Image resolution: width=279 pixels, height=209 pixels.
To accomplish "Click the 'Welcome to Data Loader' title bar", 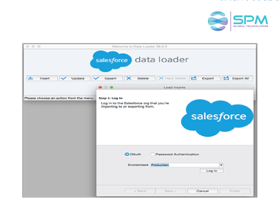I will coord(140,46).
